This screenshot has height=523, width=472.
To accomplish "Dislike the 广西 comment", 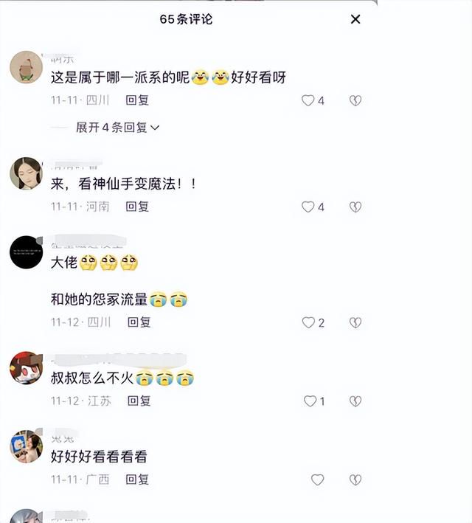I will coord(355,479).
